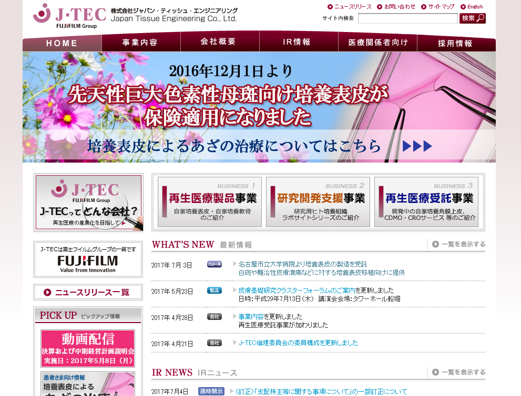Open 再生医療受託事業 business card
The width and height of the screenshot is (521, 396).
pyautogui.click(x=426, y=202)
